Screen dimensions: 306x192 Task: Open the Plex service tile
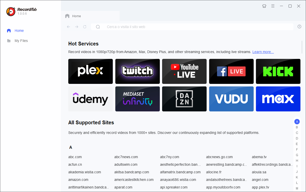click(x=91, y=71)
